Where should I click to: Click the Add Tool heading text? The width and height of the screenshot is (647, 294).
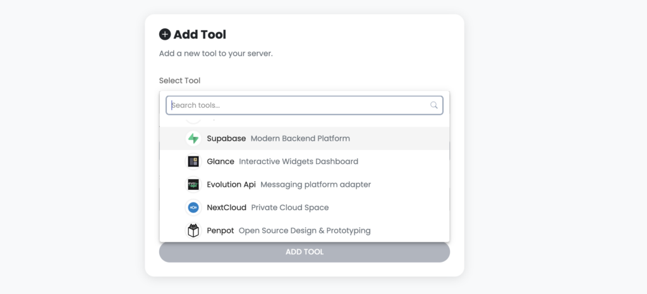[200, 35]
